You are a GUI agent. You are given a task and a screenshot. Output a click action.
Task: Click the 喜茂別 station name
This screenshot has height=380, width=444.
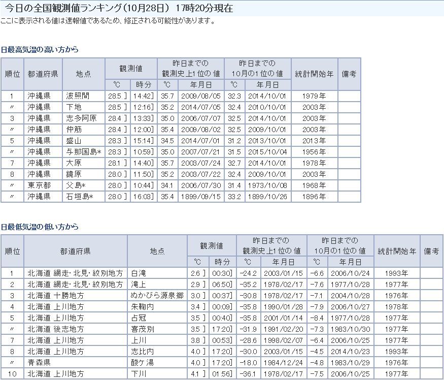click(x=141, y=329)
